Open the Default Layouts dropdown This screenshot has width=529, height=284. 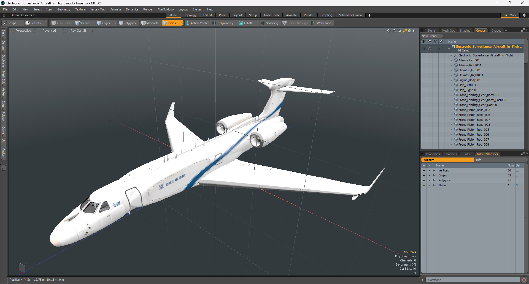pyautogui.click(x=23, y=15)
